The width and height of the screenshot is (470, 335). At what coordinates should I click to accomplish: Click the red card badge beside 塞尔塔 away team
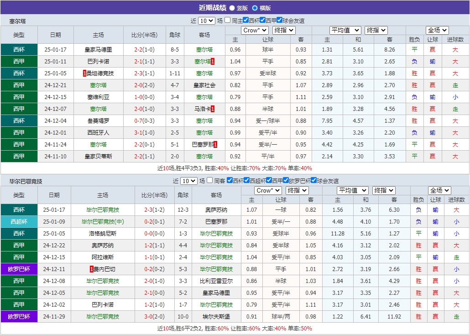click(214, 61)
